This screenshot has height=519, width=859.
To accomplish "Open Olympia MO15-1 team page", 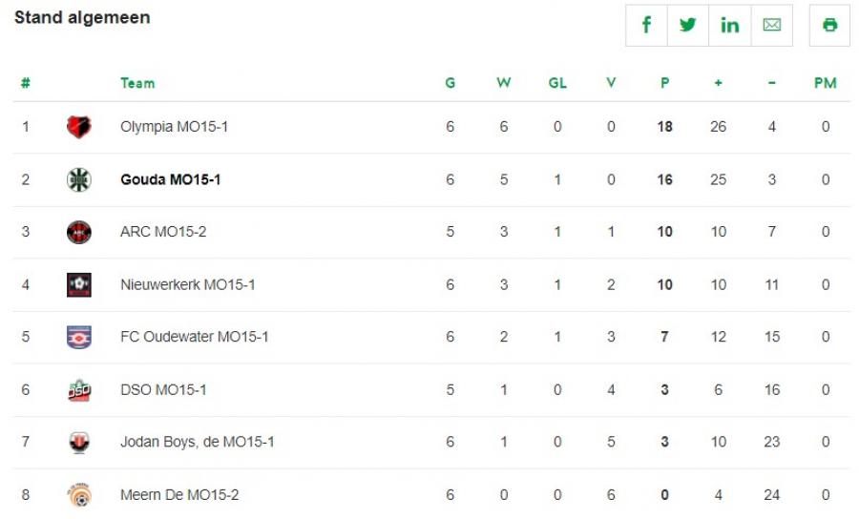I will pyautogui.click(x=174, y=127).
